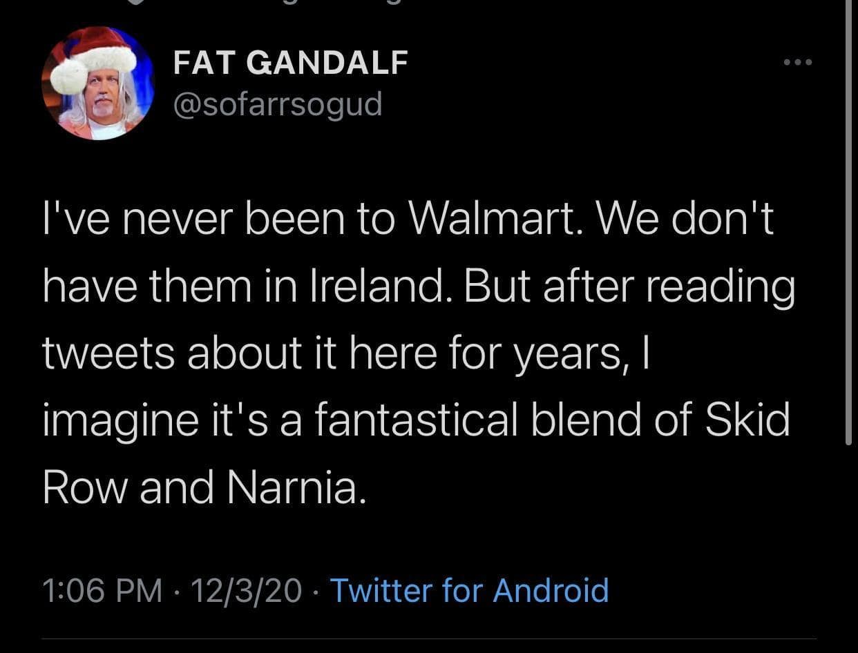858x653 pixels.
Task: Open the Twitter for Android source link
Action: (x=469, y=591)
